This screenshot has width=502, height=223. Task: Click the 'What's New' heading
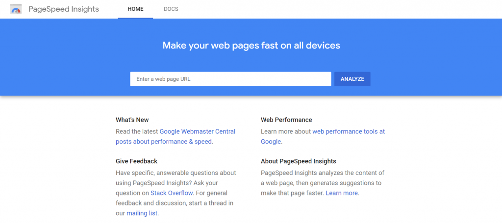(132, 120)
